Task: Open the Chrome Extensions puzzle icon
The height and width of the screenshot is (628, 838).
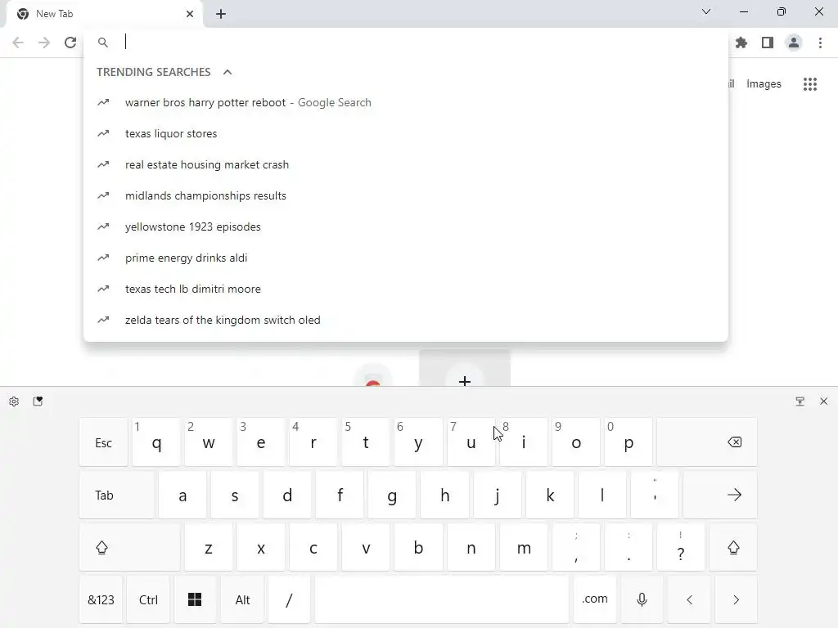Action: click(741, 43)
